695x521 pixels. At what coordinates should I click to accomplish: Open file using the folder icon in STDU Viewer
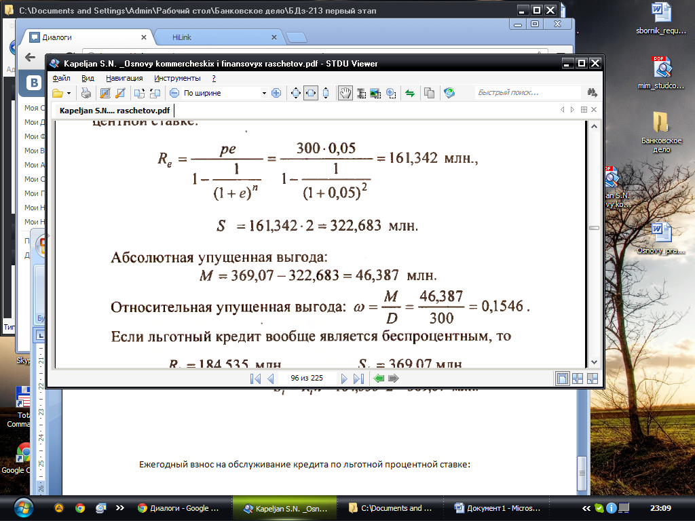tap(58, 93)
